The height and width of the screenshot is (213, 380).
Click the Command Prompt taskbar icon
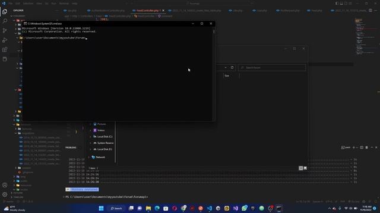click(x=279, y=208)
